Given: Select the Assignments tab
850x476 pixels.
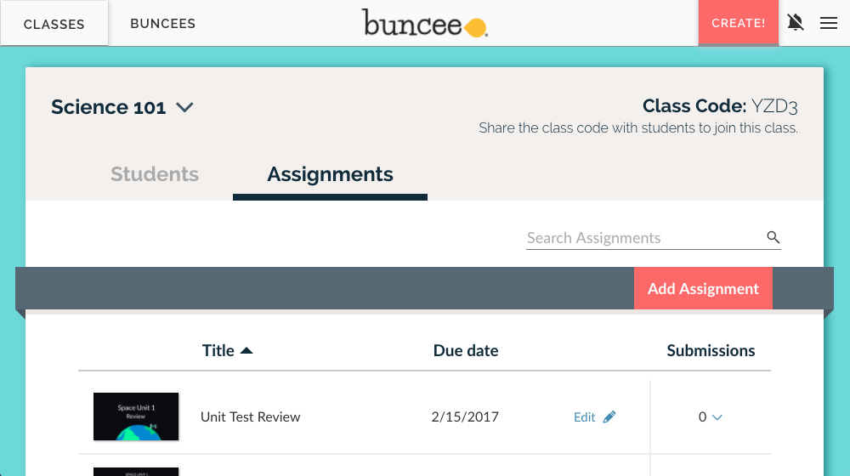Looking at the screenshot, I should (330, 174).
